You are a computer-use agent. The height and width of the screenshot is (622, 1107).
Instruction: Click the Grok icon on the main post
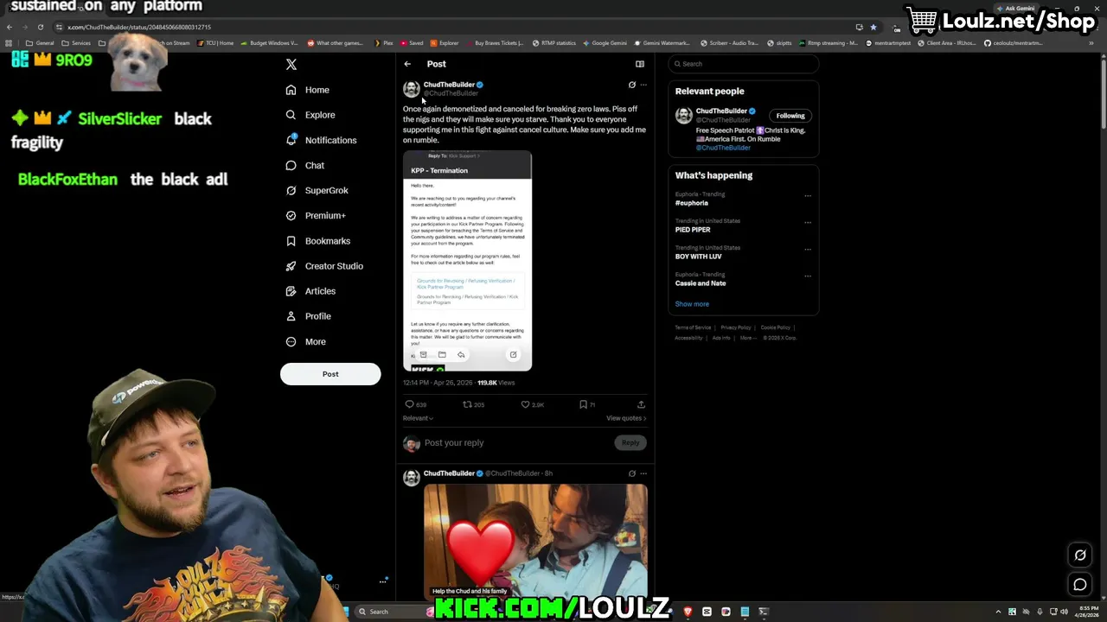click(x=631, y=85)
